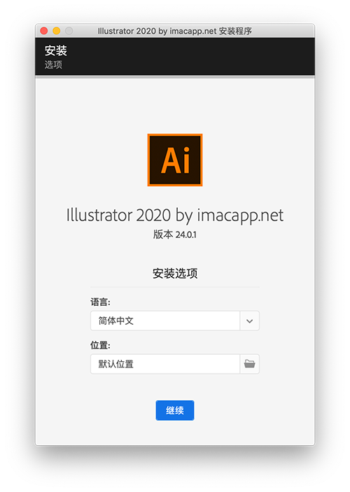This screenshot has width=350, height=492.
Task: Click the 语言: label
Action: pos(100,302)
